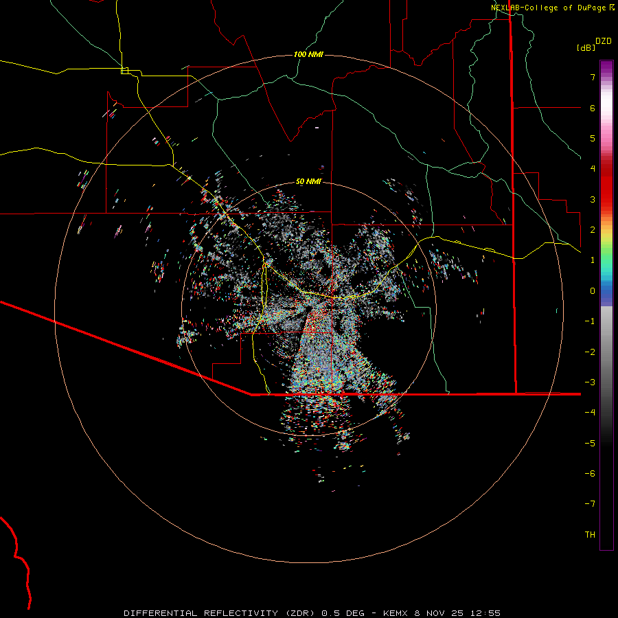618x618 pixels.
Task: Click the -6 dB tick label
Action: pos(590,474)
